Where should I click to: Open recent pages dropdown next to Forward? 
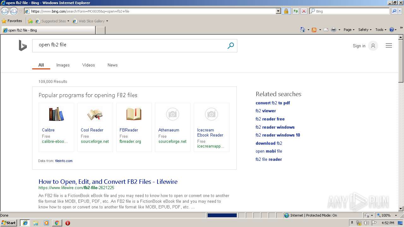point(21,11)
